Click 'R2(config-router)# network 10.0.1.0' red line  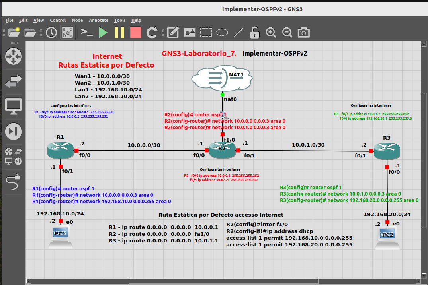[225, 128]
